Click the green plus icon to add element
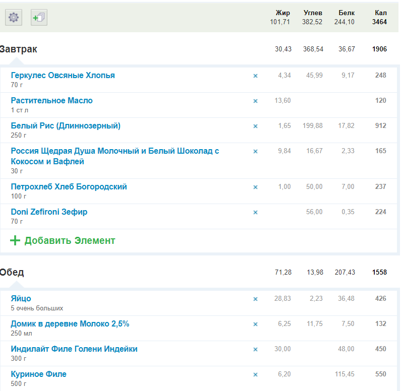Viewport: 401px width, 391px height. 15,241
